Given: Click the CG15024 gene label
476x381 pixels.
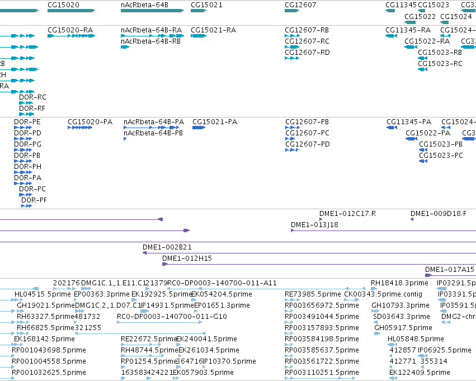Looking at the screenshot, I should [456, 16].
